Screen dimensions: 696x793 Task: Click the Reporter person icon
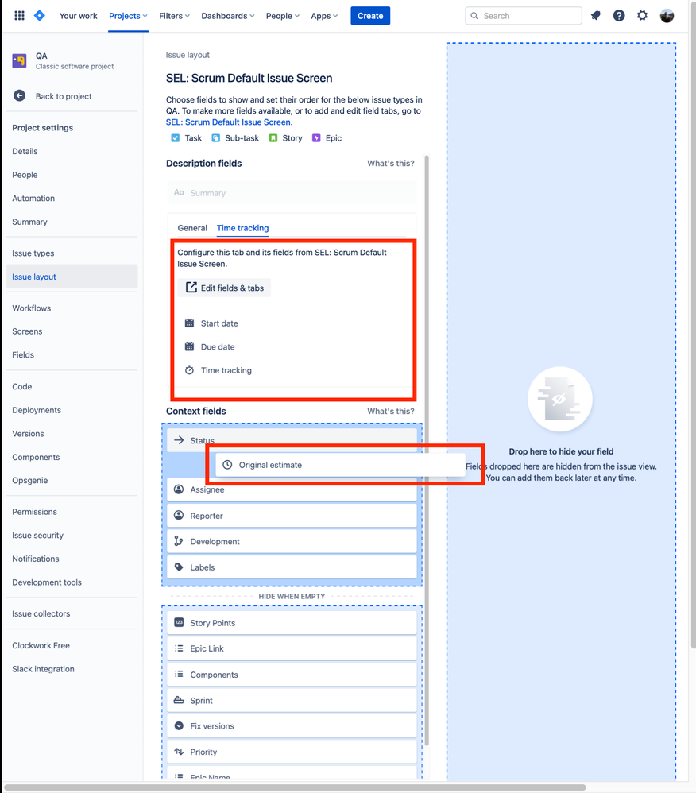(x=179, y=516)
